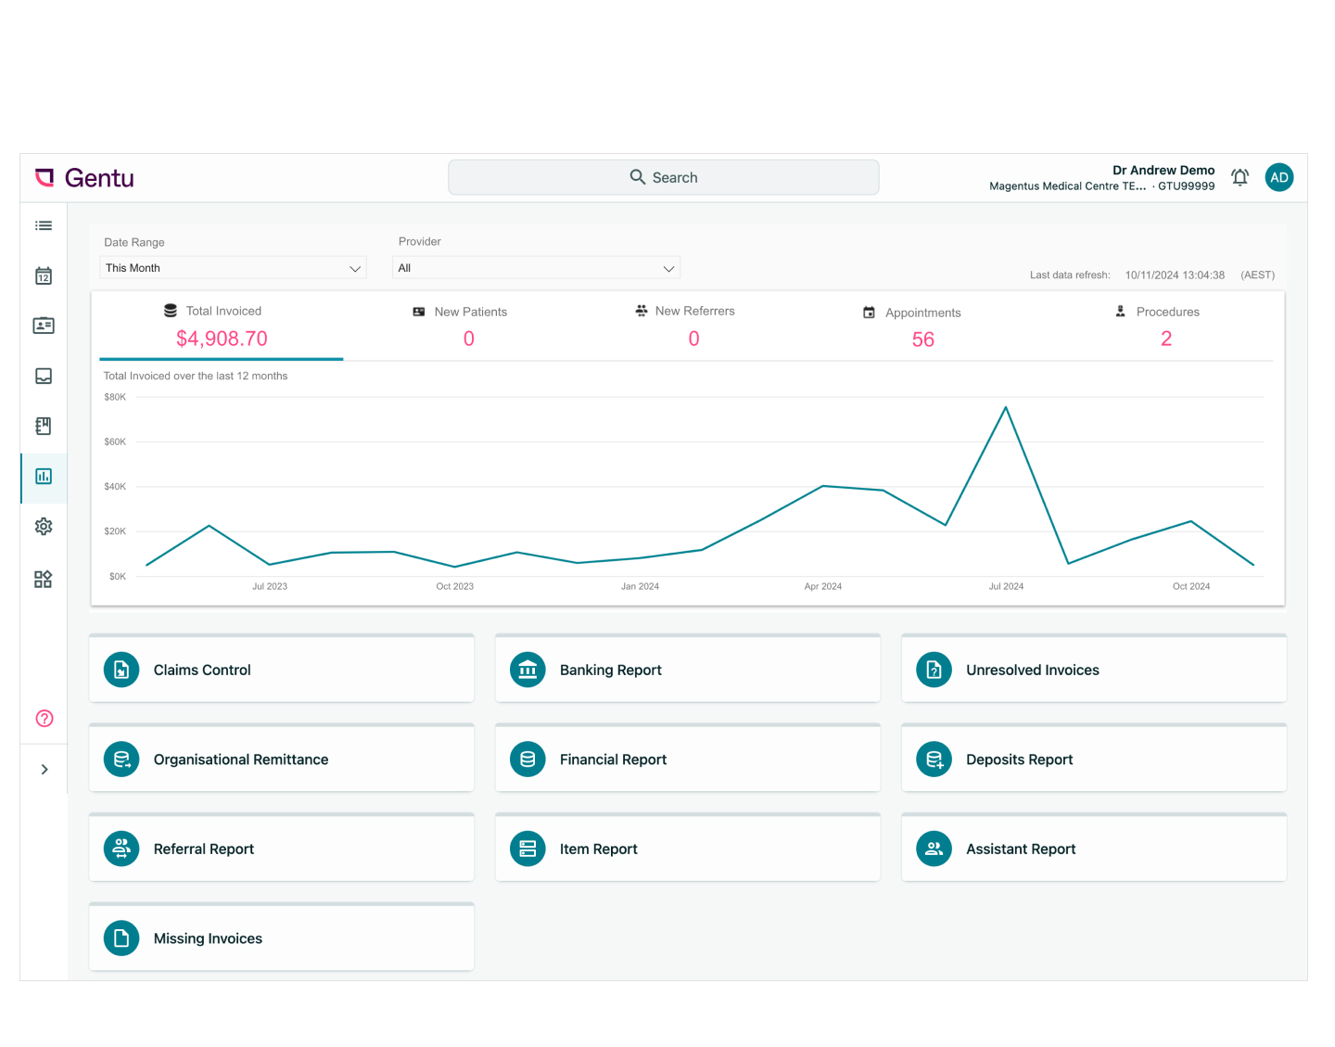Screen dimensions: 1335x1047
Task: Open the Claims Control report
Action: point(282,670)
